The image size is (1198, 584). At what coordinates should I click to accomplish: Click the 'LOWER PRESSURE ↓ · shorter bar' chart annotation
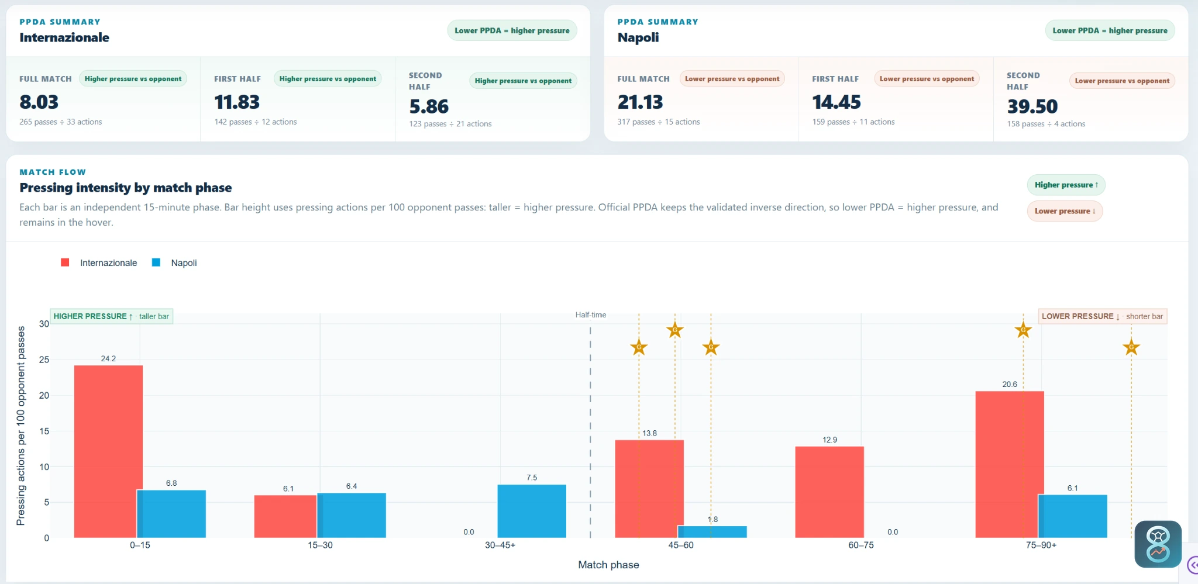[x=1103, y=316]
